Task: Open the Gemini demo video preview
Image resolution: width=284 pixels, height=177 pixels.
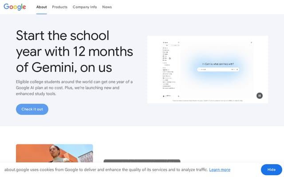Action: [x=208, y=69]
